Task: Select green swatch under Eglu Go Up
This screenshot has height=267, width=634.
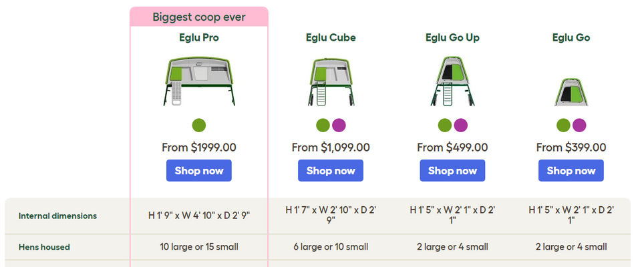Action: coord(445,125)
